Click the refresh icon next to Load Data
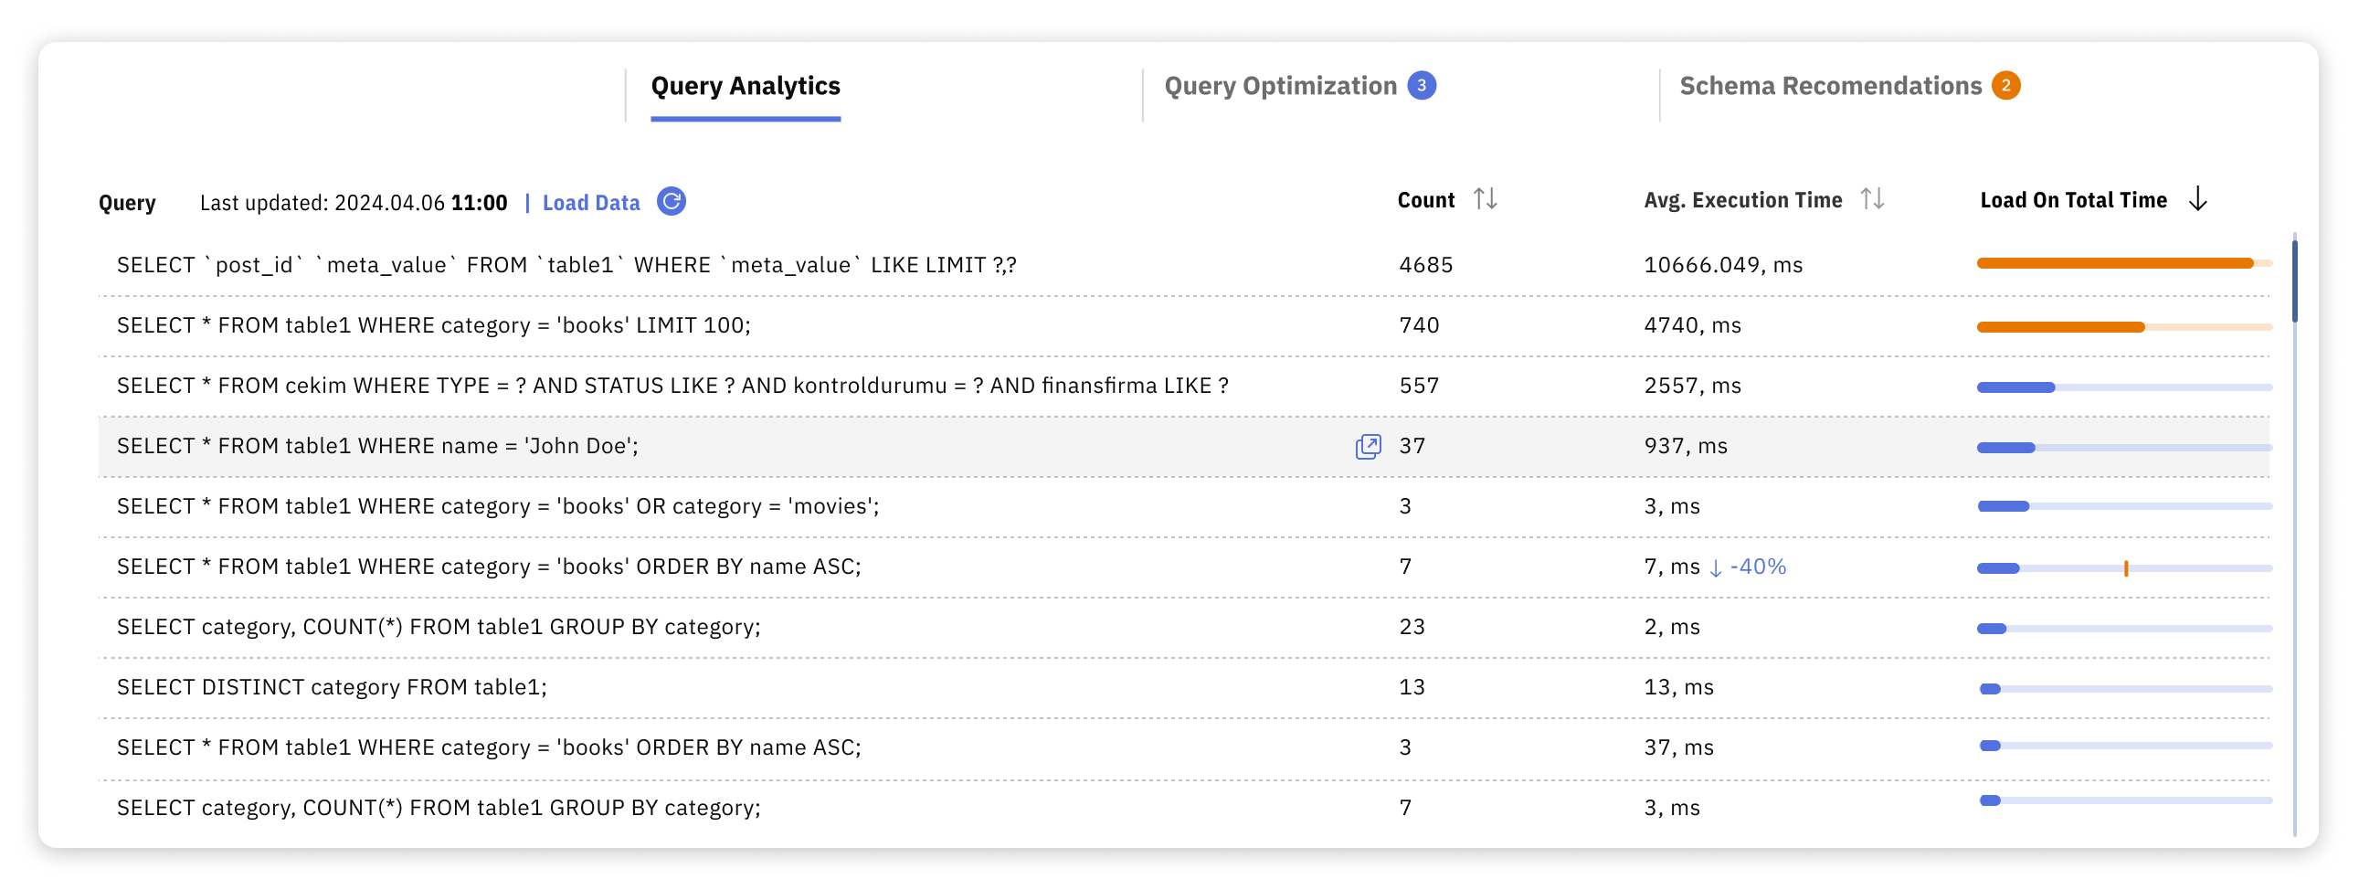This screenshot has width=2359, height=890. pos(672,201)
